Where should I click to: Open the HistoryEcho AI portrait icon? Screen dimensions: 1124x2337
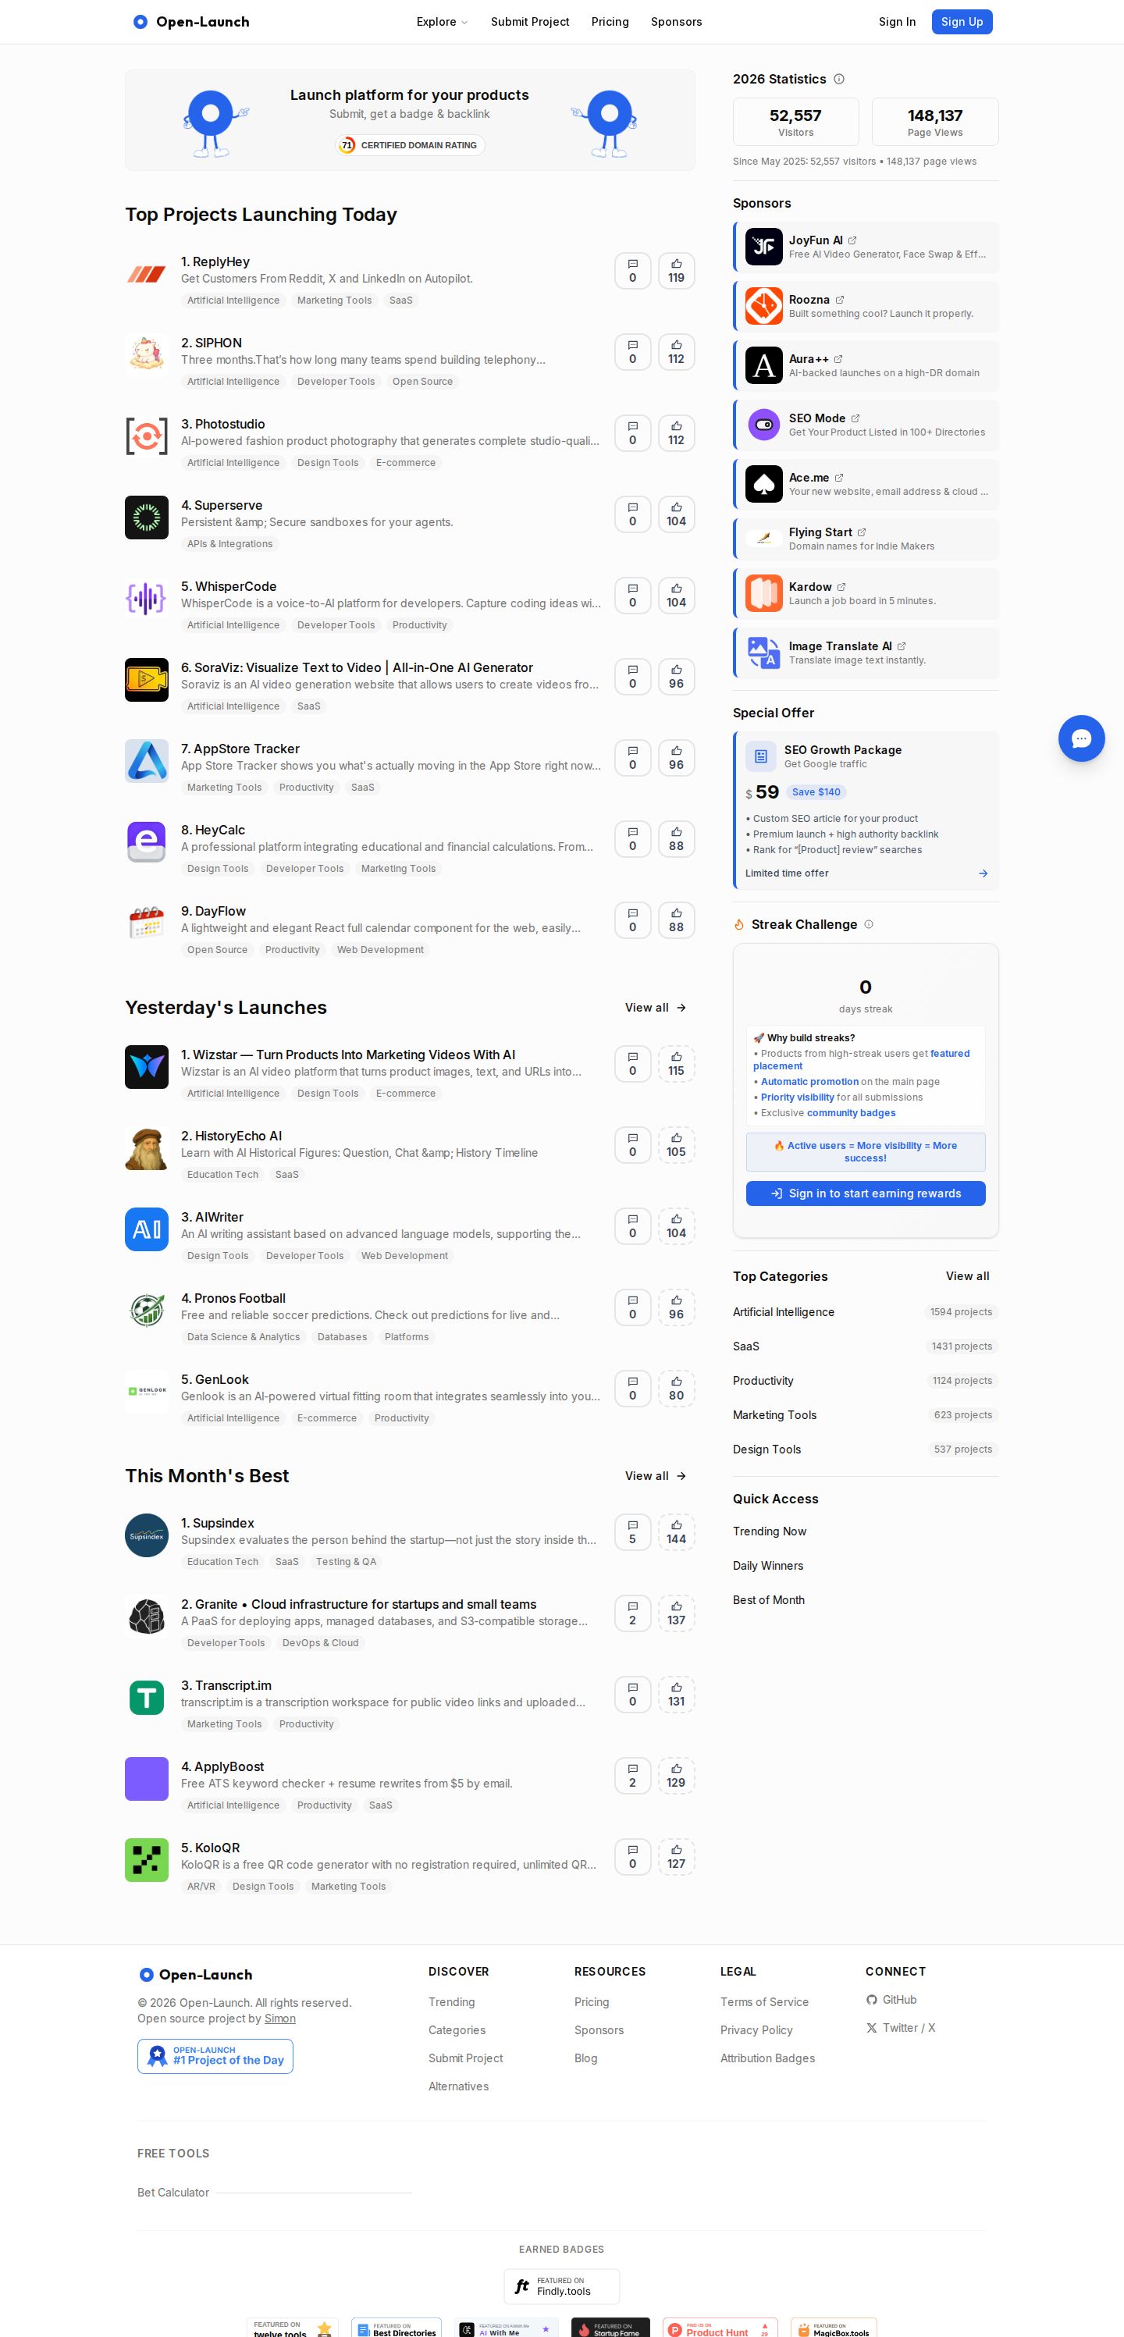[146, 1147]
